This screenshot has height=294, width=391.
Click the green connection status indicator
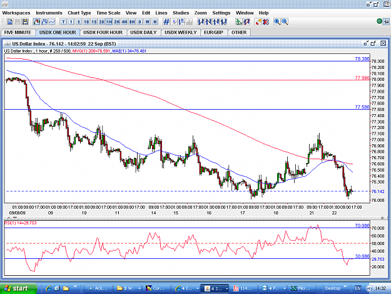pos(379,21)
